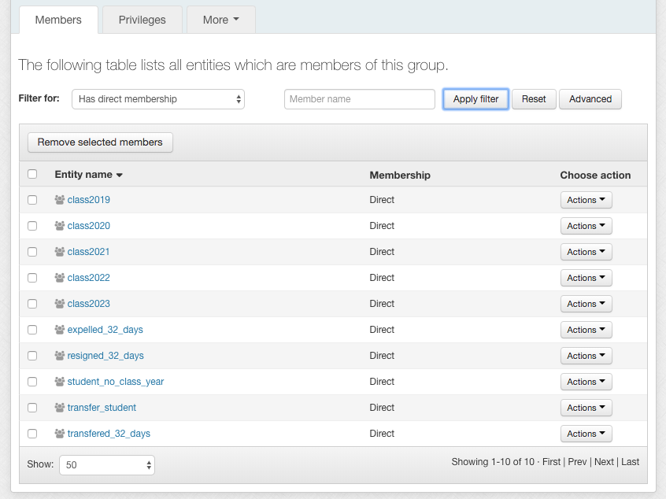Check the select-all checkbox in table header
Screen dimensions: 666x499
32,175
